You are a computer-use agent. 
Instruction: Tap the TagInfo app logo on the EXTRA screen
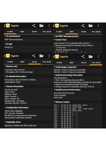click(x=8, y=56)
